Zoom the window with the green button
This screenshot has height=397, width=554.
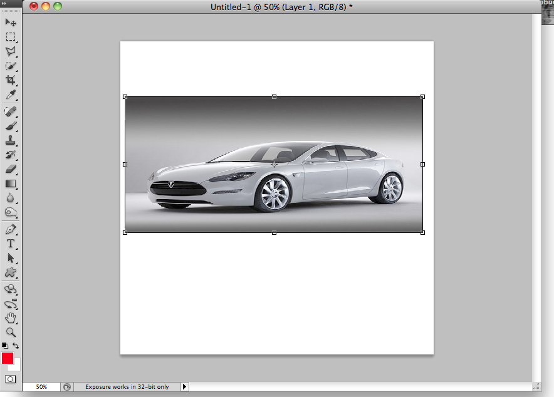coord(58,6)
